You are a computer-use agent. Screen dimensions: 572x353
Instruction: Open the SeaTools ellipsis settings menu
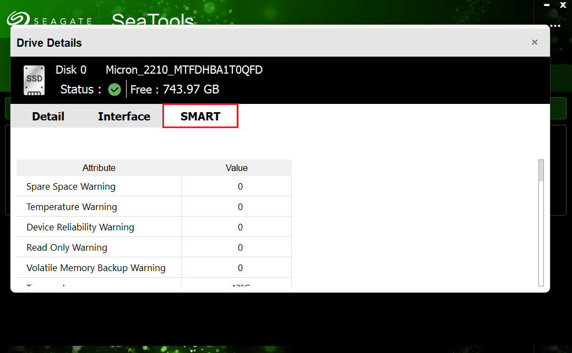[554, 26]
